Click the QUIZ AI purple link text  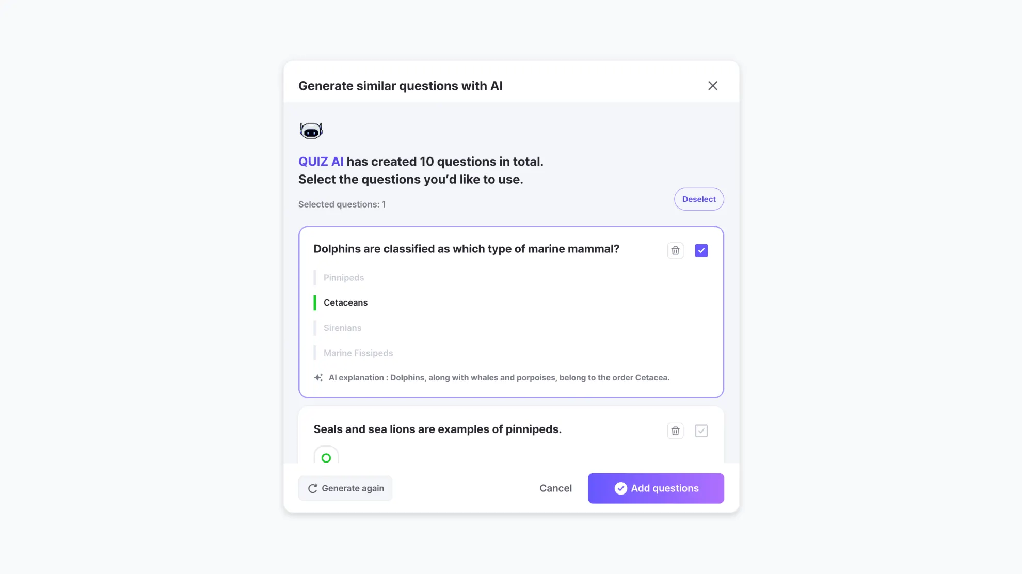click(321, 162)
